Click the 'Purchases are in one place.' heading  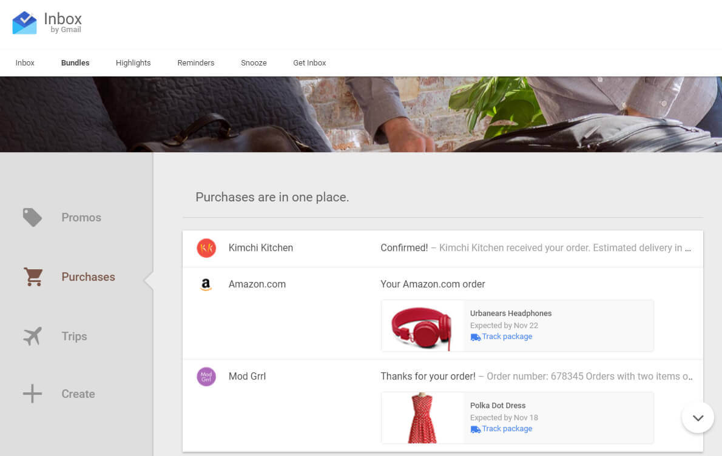click(x=272, y=197)
